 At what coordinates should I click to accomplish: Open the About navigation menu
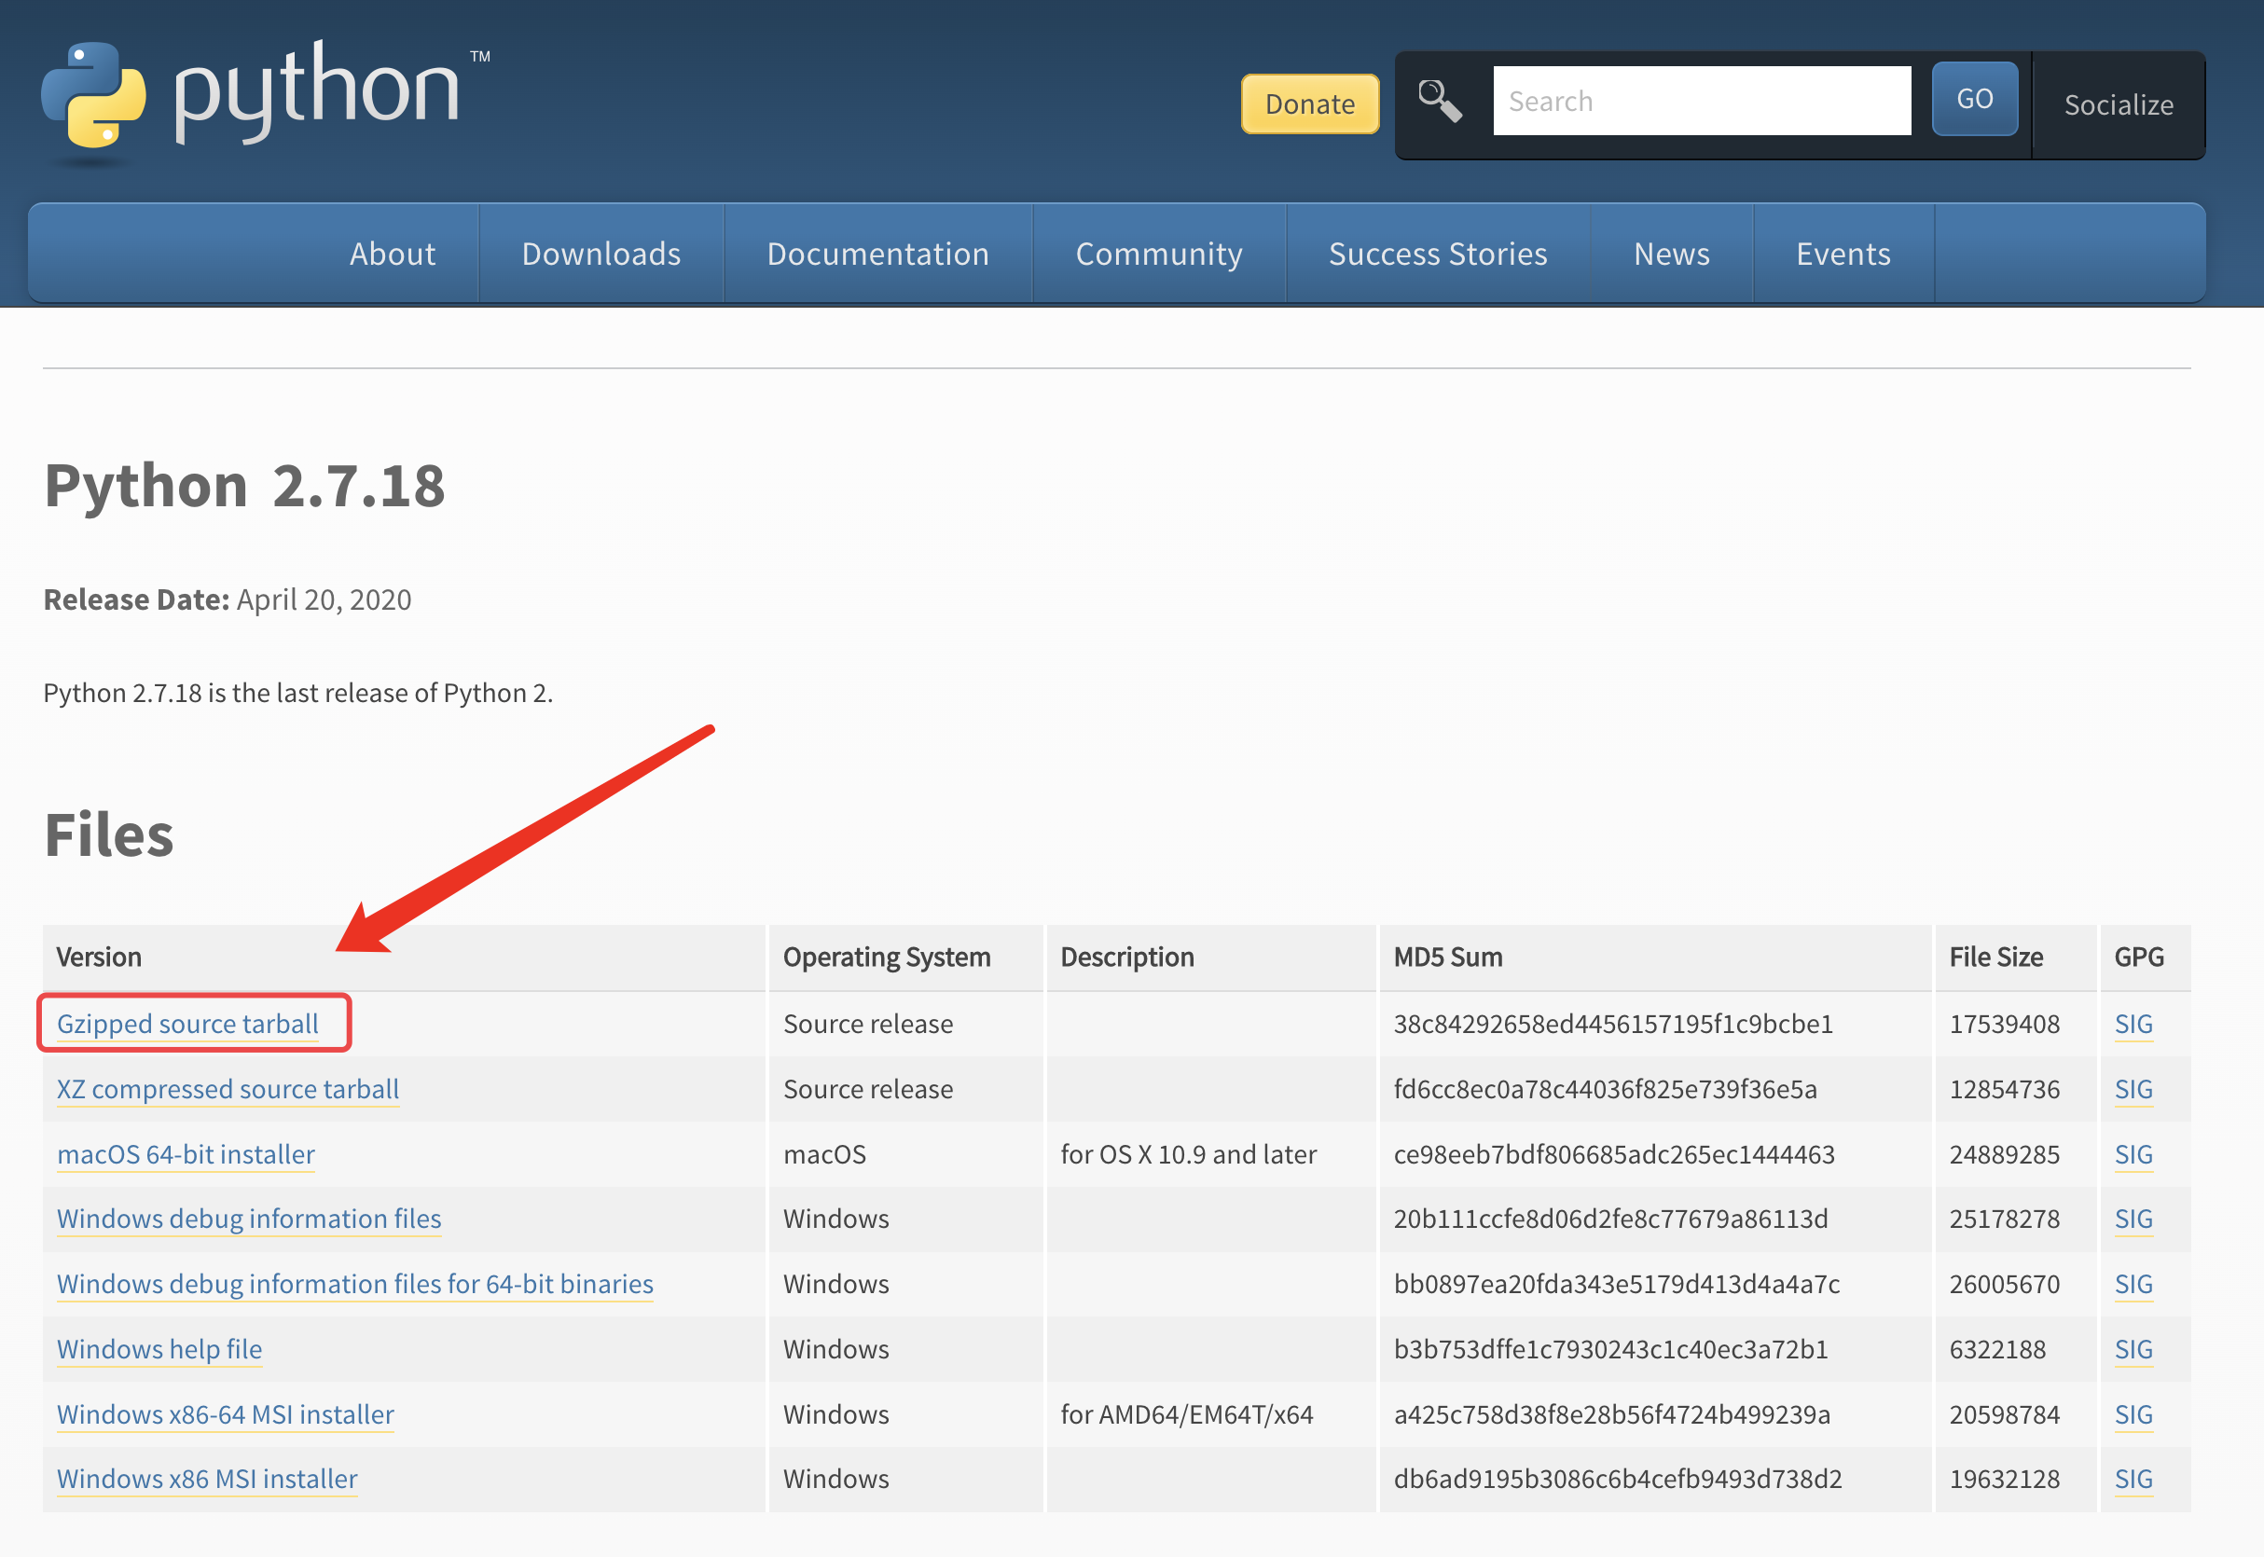click(393, 254)
